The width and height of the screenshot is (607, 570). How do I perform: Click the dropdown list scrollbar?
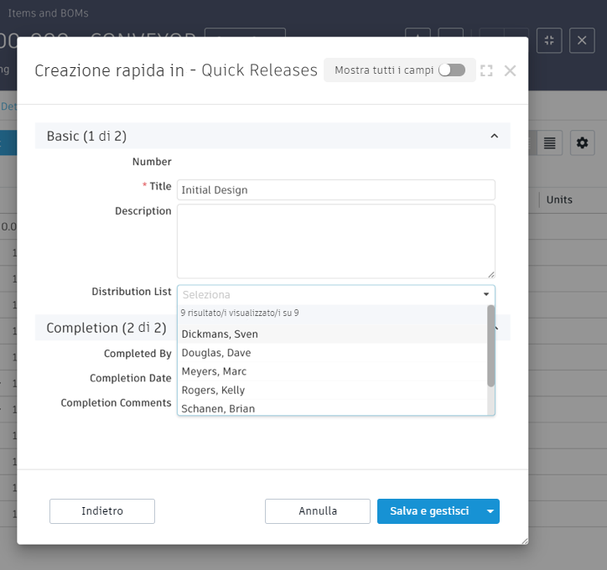[x=490, y=346]
